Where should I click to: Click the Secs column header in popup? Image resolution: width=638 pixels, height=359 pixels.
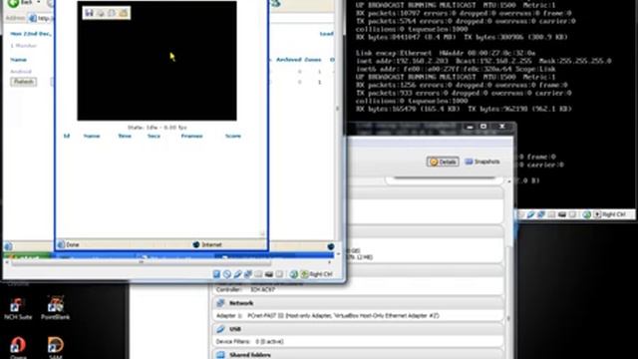154,136
